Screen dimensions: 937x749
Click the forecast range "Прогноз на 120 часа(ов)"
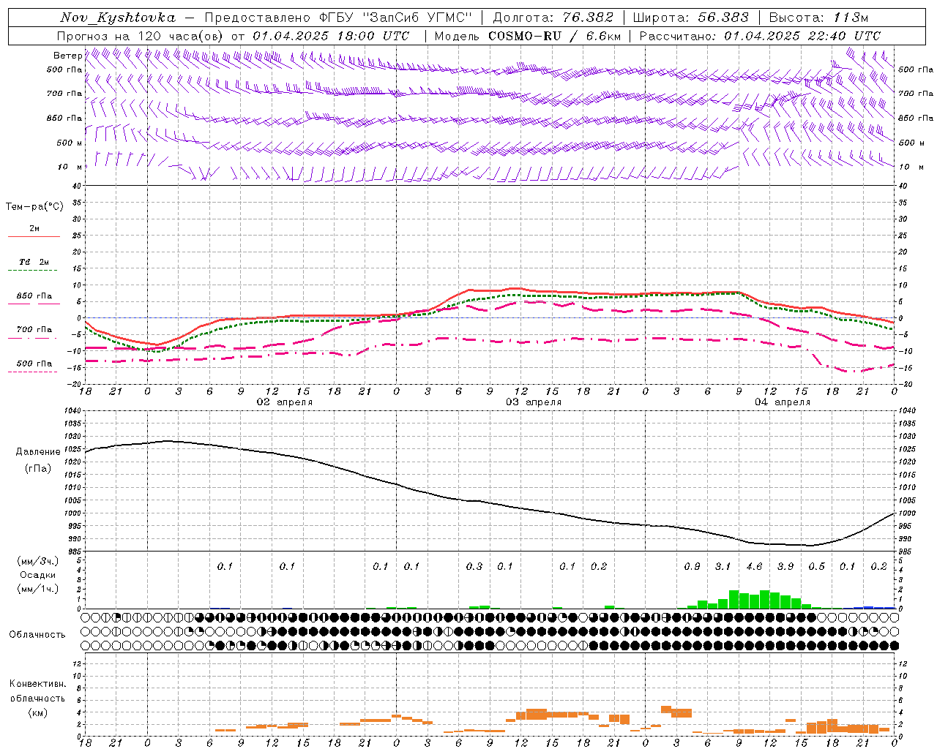coord(141,36)
